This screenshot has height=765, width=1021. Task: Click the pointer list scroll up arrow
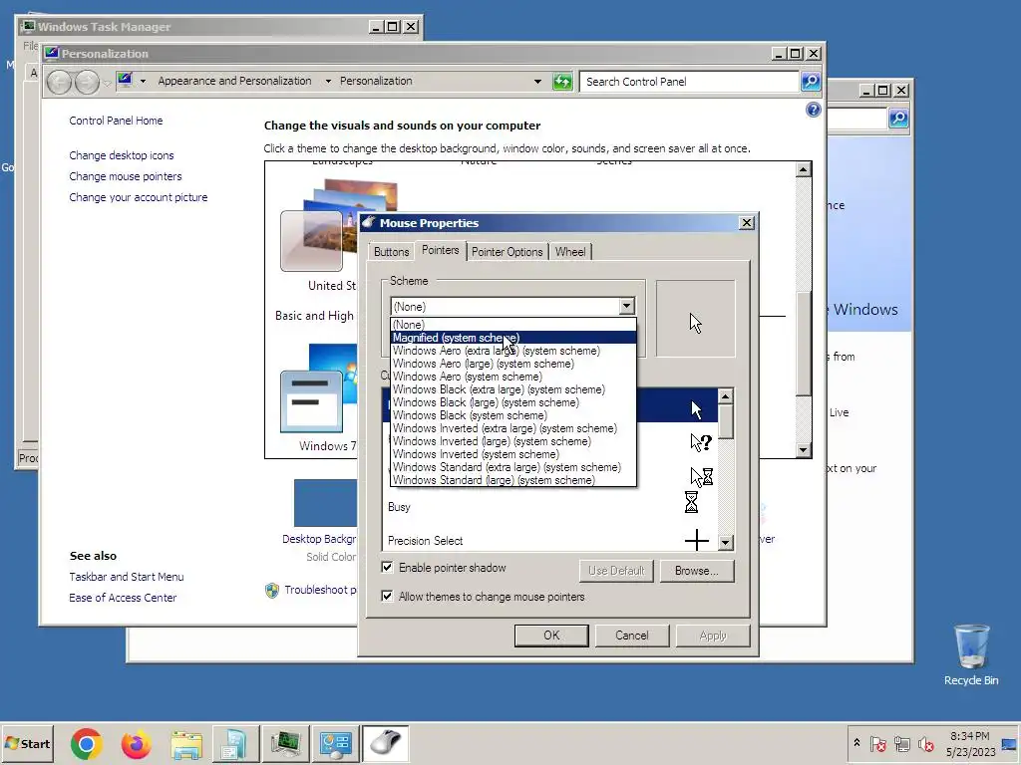(x=726, y=396)
